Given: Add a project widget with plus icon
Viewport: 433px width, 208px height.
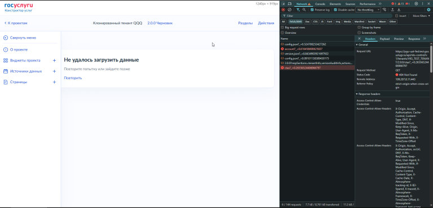Looking at the screenshot, I should coord(54,60).
